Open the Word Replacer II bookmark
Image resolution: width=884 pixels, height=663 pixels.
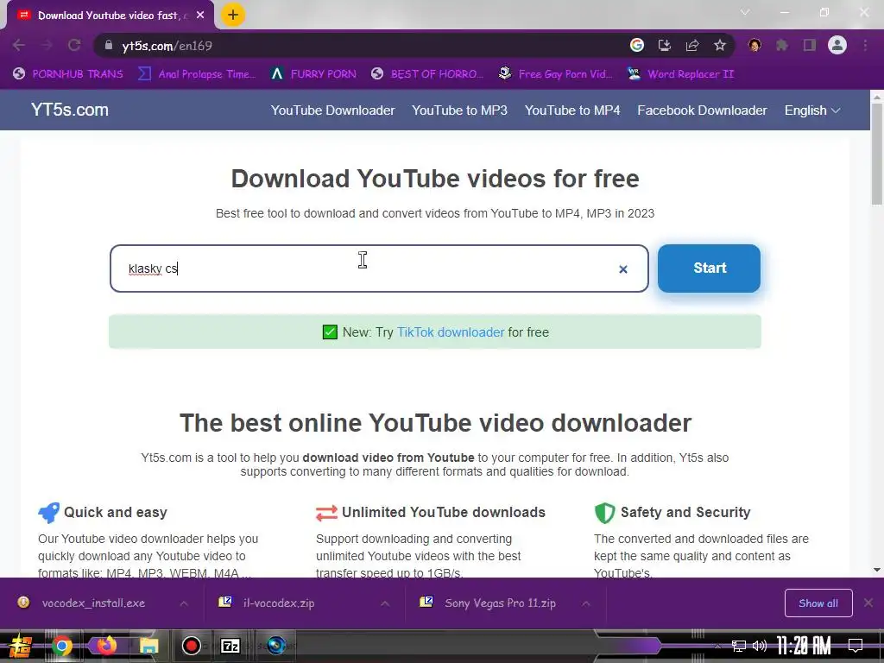(x=680, y=74)
